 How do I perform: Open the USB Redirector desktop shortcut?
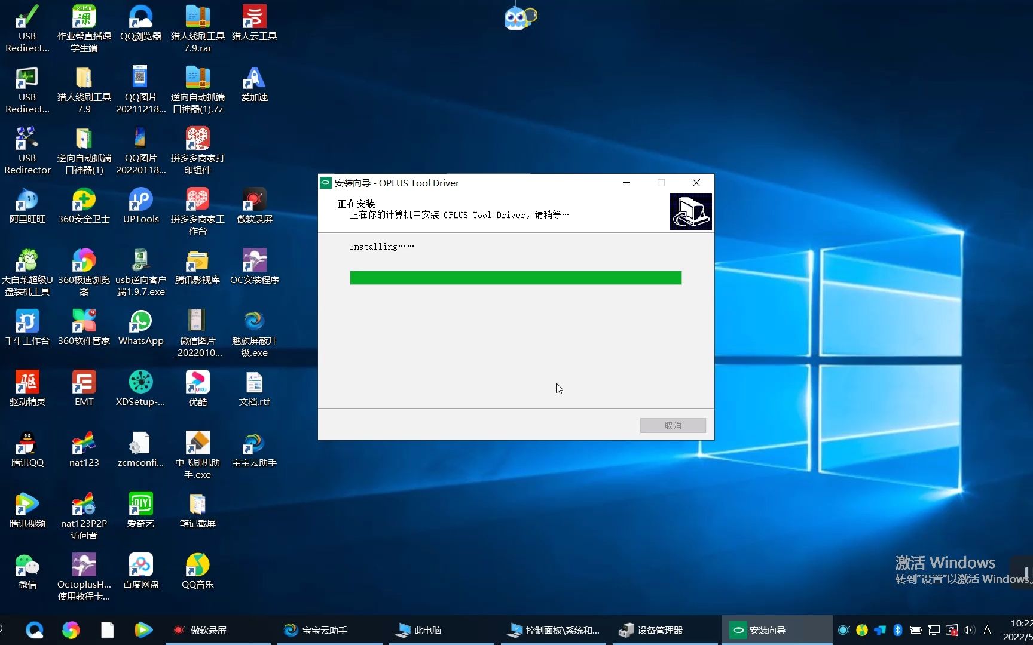27,150
